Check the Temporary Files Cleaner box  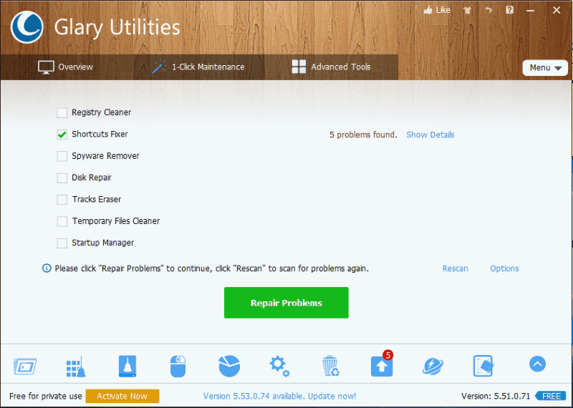62,221
